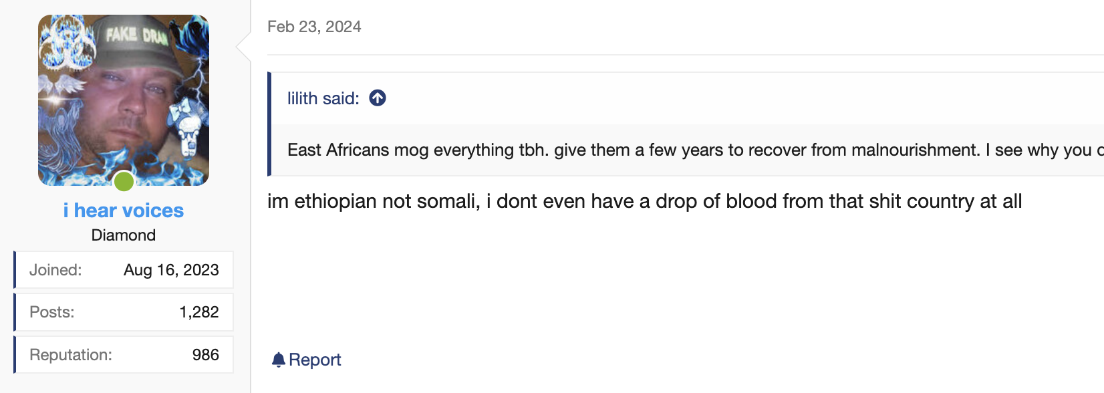
Task: Open the Feb 23, 2024 post permalink
Action: pos(314,27)
